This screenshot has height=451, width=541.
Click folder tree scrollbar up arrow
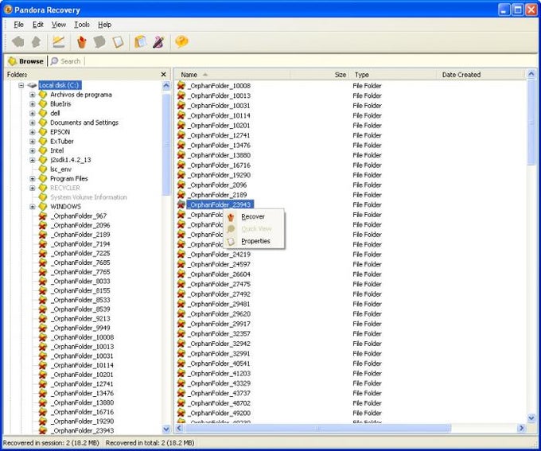coord(166,86)
